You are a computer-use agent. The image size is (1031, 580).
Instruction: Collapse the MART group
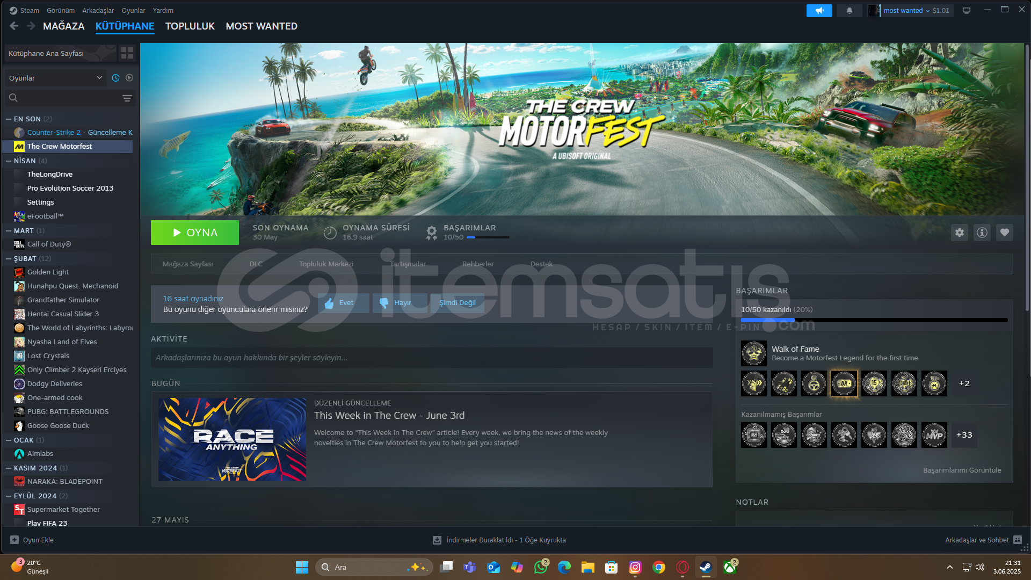coord(9,231)
